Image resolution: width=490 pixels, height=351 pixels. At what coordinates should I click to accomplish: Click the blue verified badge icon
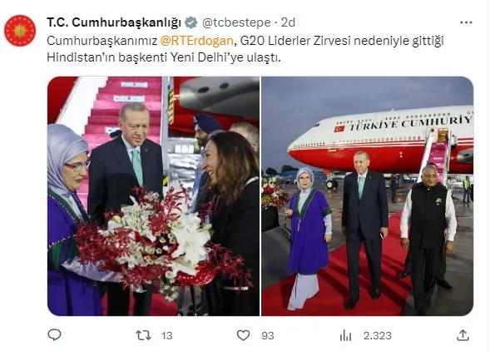tap(191, 22)
